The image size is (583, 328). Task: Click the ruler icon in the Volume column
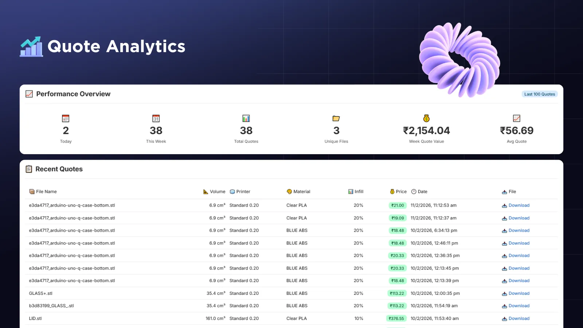205,191
